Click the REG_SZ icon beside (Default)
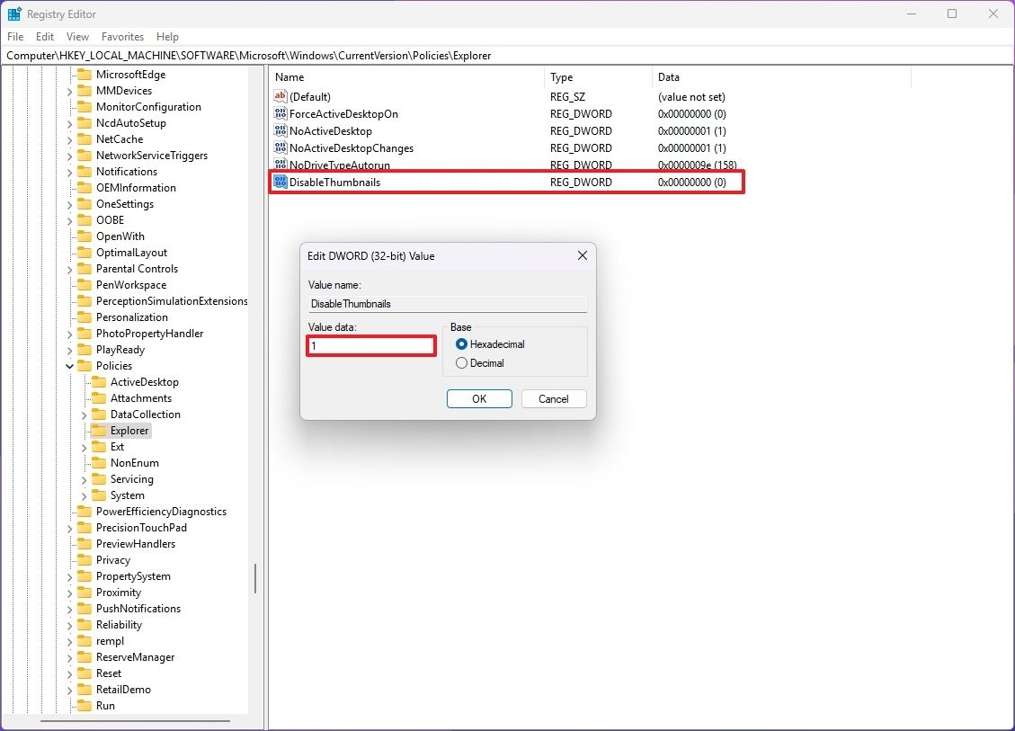The image size is (1015, 731). [279, 96]
